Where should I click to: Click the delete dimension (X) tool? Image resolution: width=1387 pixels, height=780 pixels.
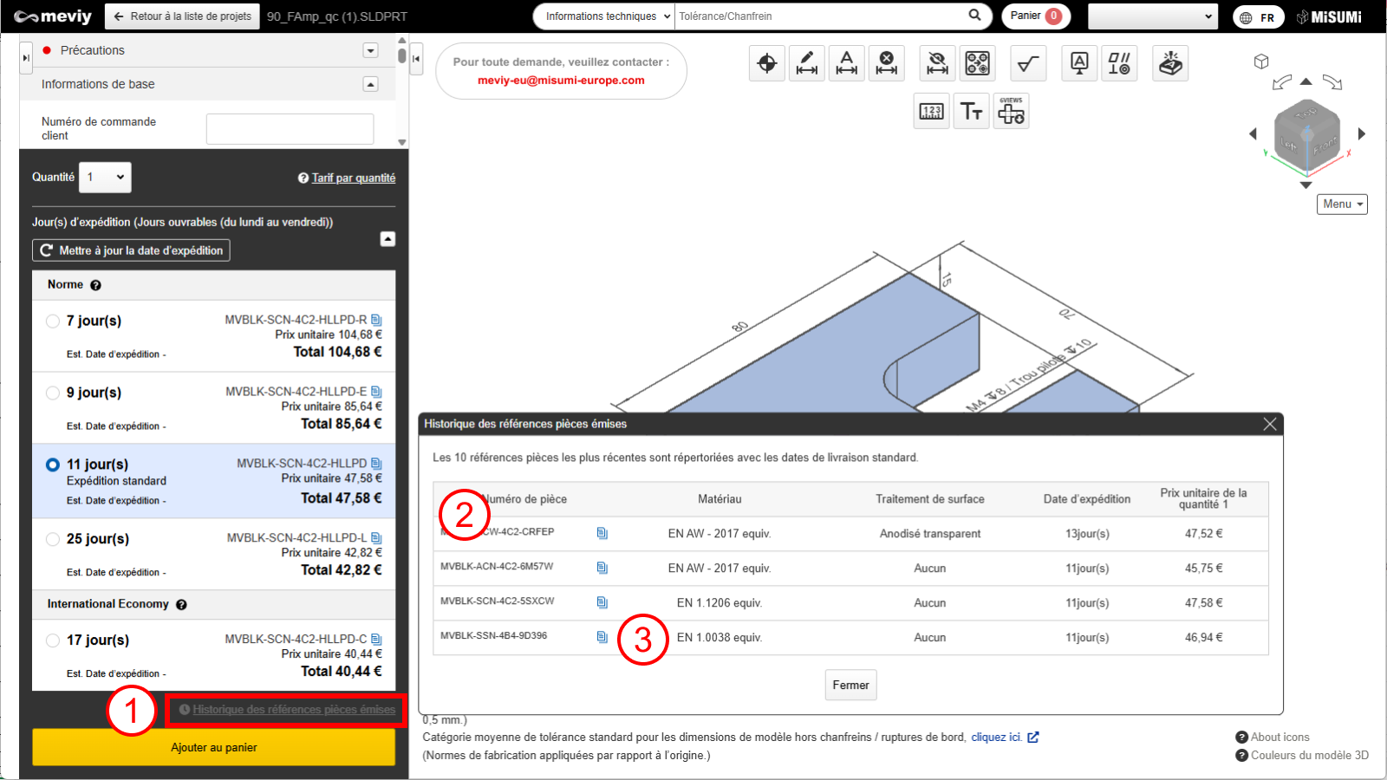click(886, 63)
